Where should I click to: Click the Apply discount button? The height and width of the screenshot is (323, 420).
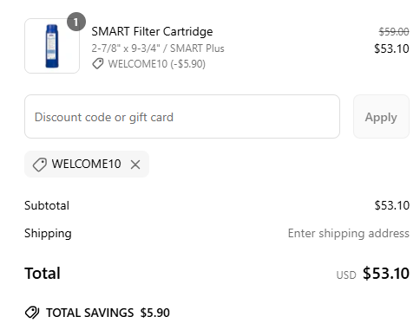[381, 117]
